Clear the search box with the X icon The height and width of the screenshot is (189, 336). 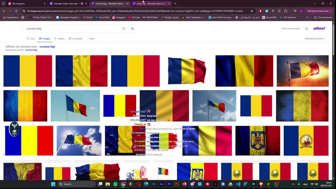[x=124, y=29]
